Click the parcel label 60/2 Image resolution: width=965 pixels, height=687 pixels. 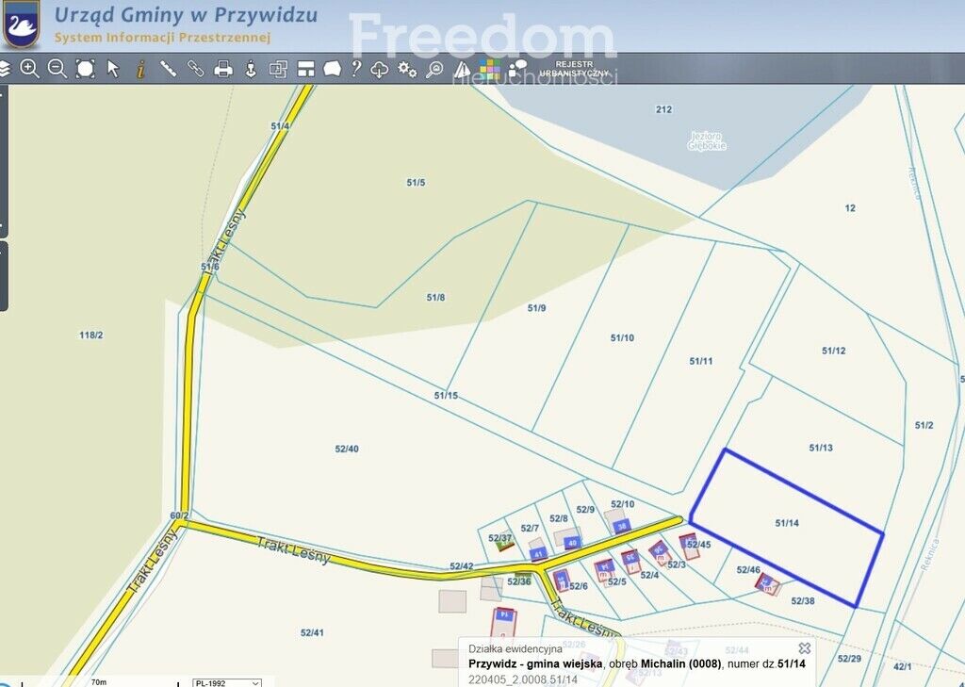(x=180, y=515)
